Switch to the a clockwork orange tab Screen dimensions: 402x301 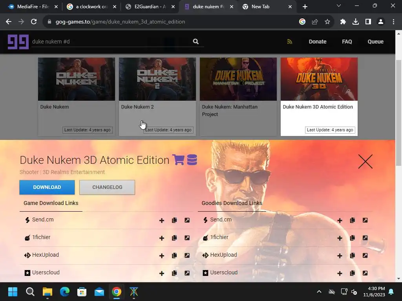[x=91, y=7]
